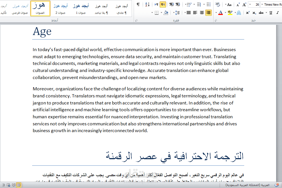Shrink font size with small A
This screenshot has height=188, width=282.
pos(238,5)
